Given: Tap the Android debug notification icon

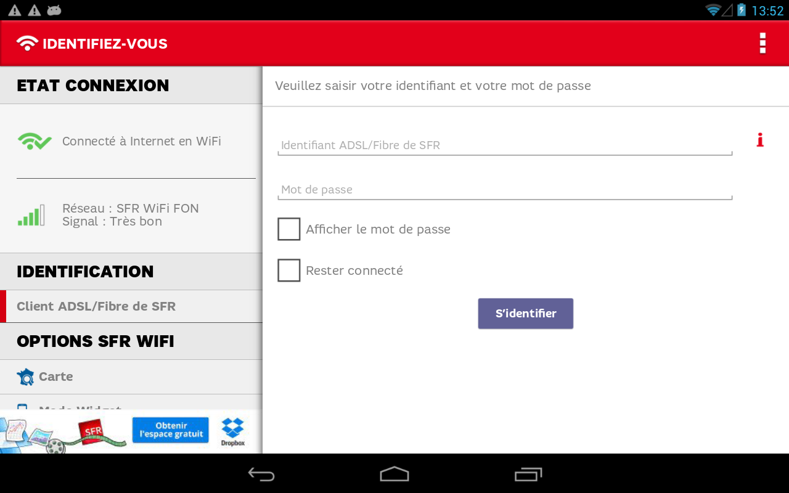Looking at the screenshot, I should (54, 10).
